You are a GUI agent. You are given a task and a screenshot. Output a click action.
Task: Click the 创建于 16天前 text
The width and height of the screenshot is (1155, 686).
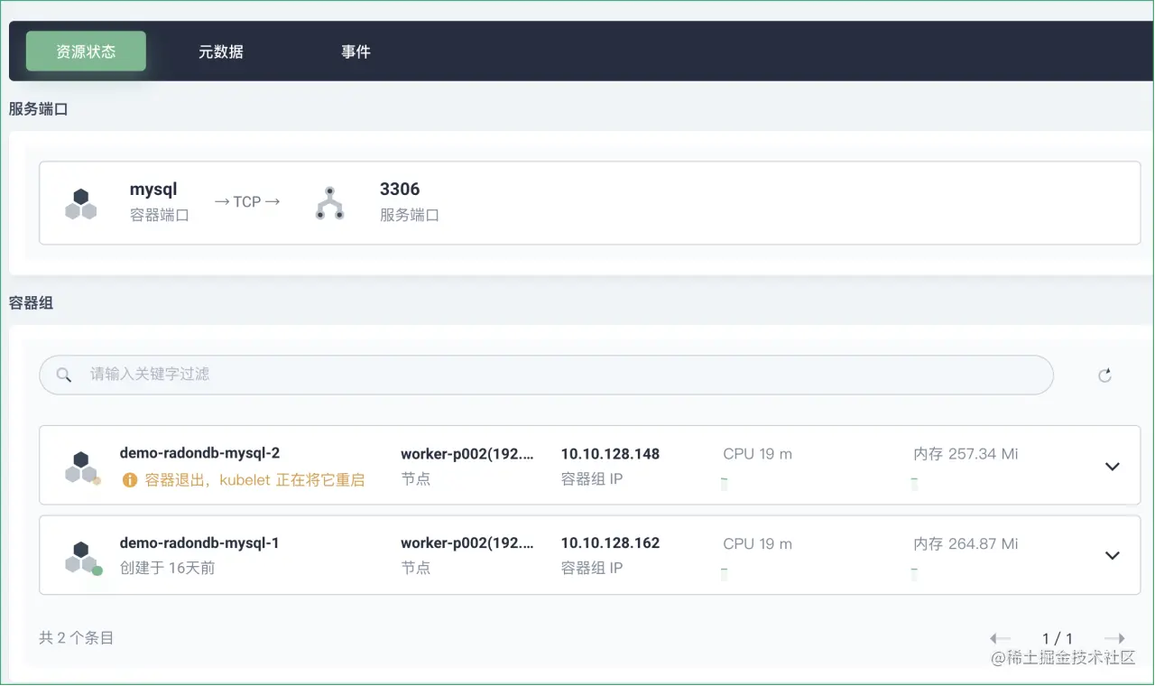click(167, 569)
